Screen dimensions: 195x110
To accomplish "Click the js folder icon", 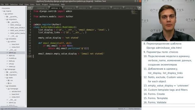I will (9, 83).
